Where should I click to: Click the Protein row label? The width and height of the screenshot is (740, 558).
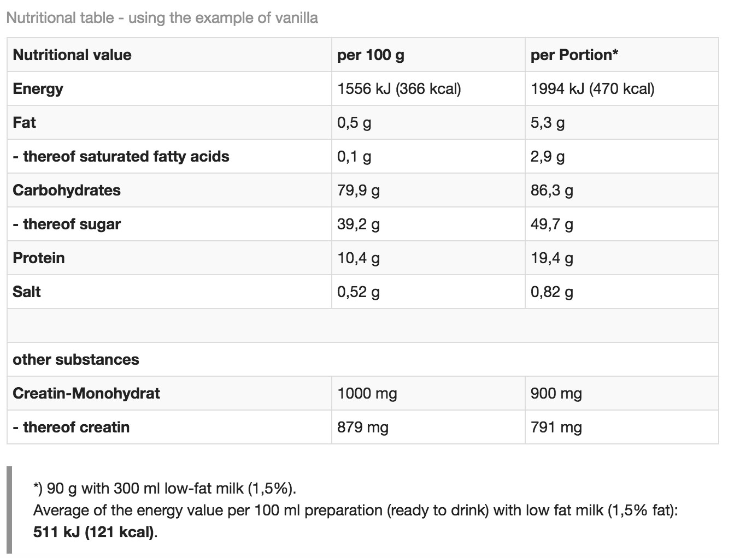point(39,258)
